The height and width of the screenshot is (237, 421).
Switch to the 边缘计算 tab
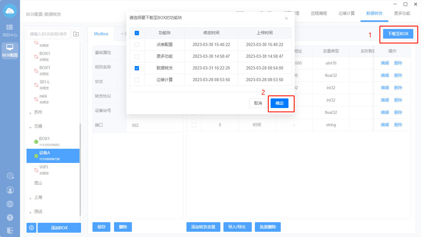(346, 14)
